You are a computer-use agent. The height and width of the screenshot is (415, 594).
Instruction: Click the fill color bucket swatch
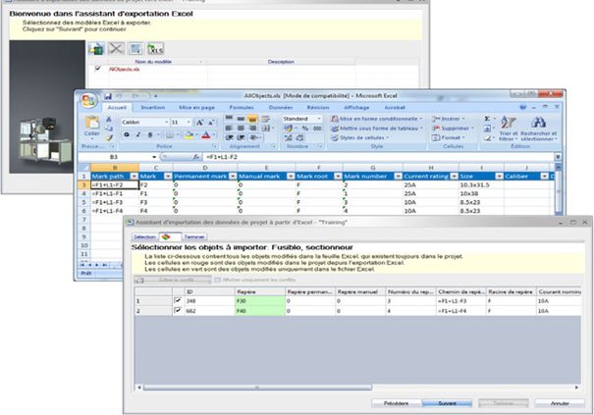coord(189,135)
